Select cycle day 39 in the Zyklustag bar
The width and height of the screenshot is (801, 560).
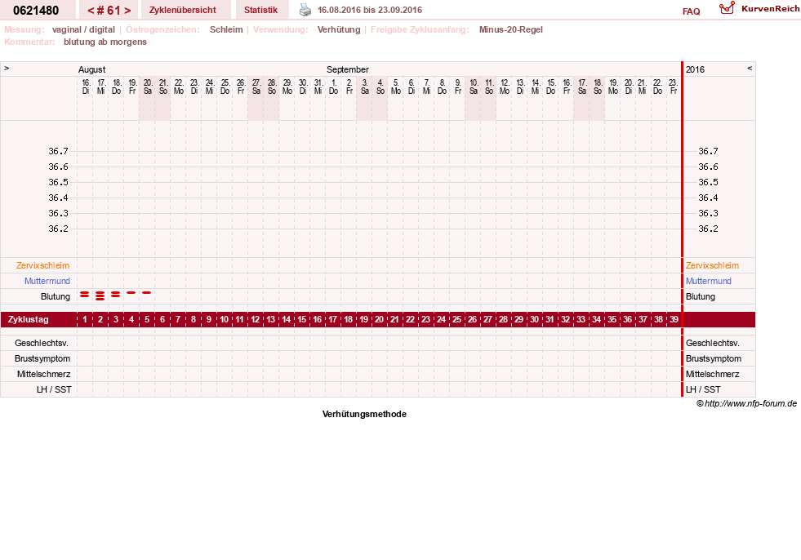coord(674,319)
